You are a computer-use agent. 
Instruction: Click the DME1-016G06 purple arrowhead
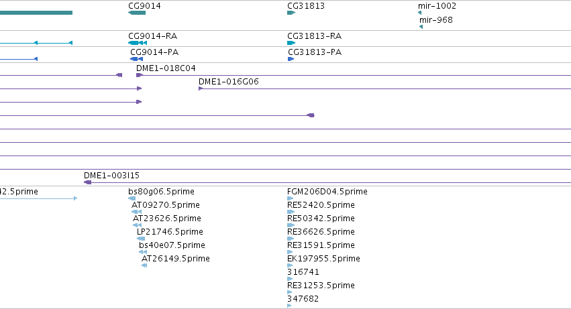(x=201, y=88)
